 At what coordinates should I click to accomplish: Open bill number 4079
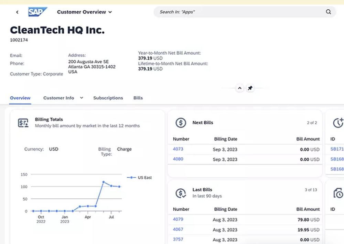178,219
